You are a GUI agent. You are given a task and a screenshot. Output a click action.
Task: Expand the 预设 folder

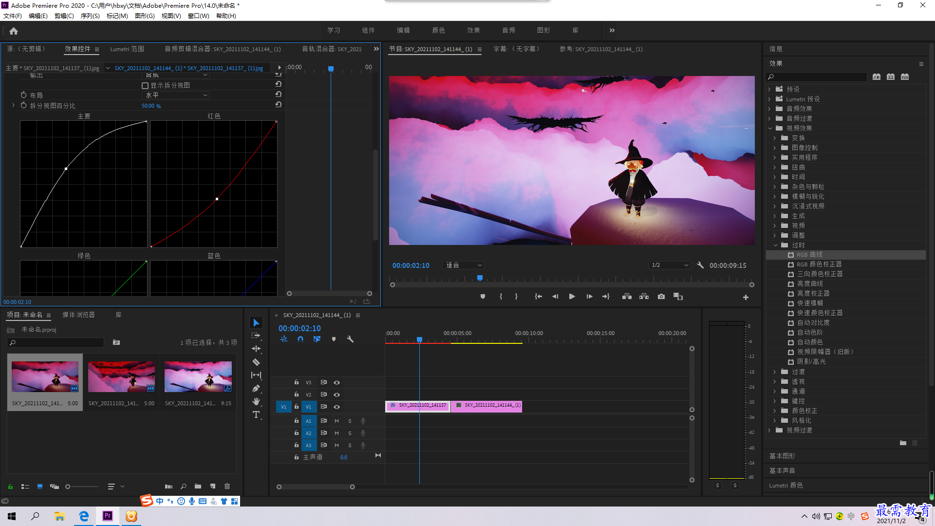tap(770, 90)
